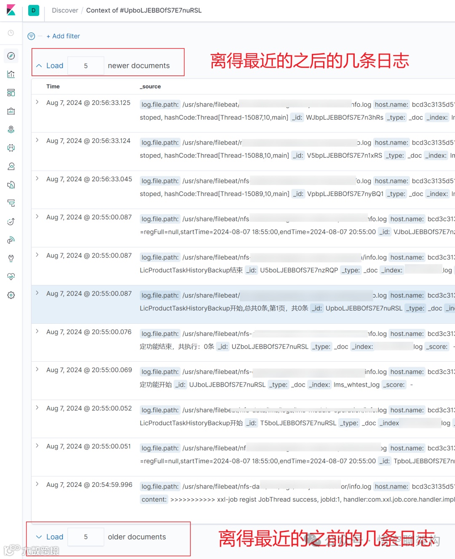Expand row at 20:55:00.052
The height and width of the screenshot is (559, 455).
click(37, 407)
